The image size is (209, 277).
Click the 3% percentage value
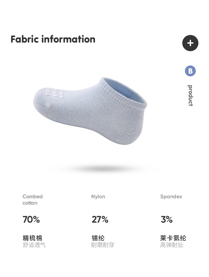(x=167, y=219)
